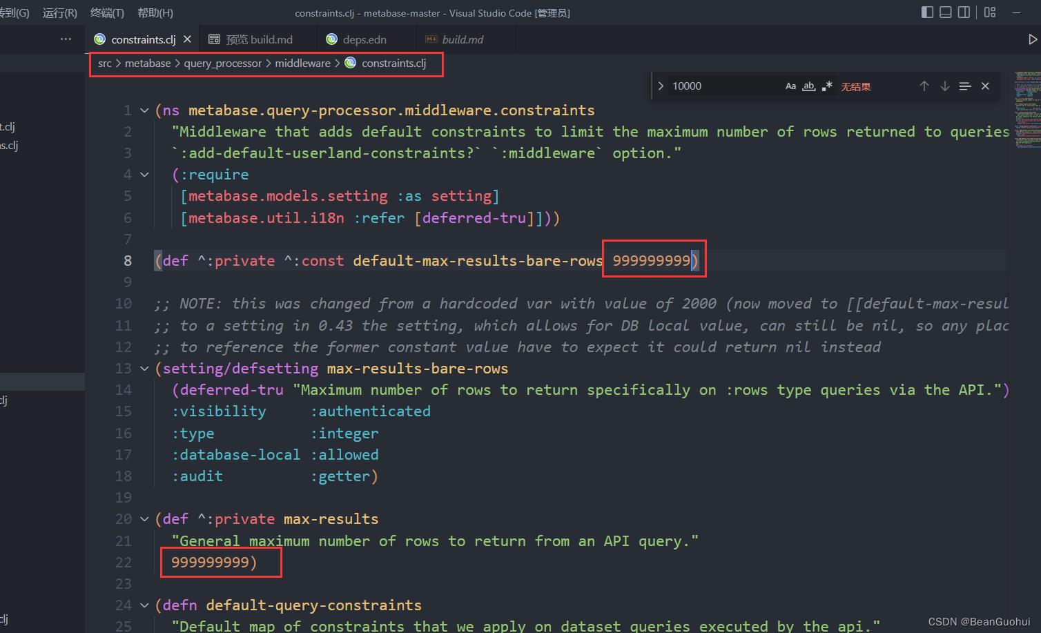Go to previous match arrow

pos(924,86)
